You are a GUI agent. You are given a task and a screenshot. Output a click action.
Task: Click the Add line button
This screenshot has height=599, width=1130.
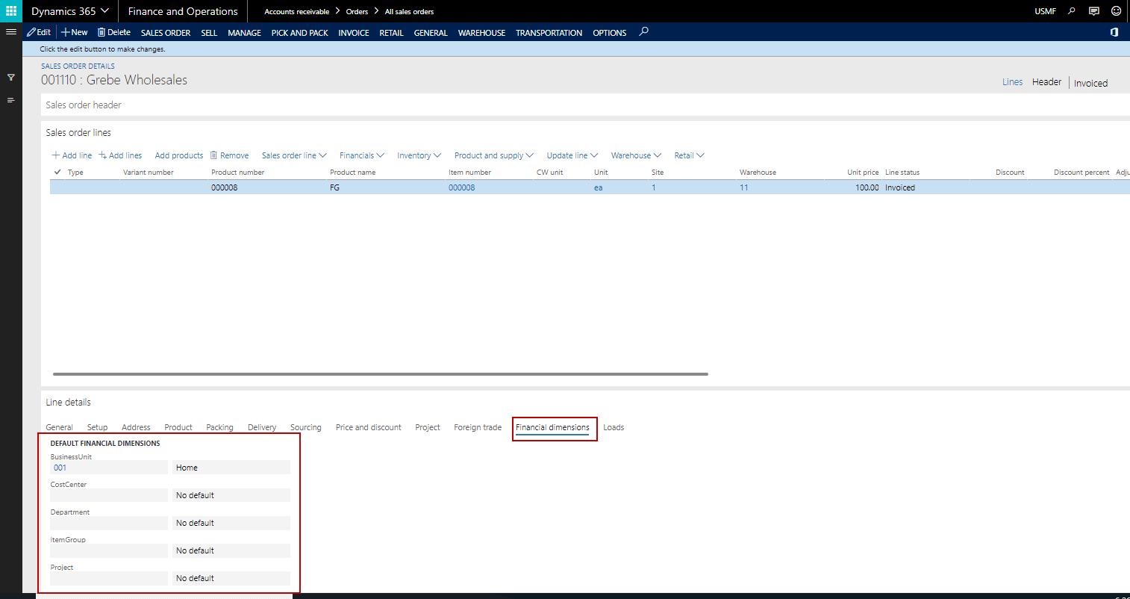click(x=72, y=155)
